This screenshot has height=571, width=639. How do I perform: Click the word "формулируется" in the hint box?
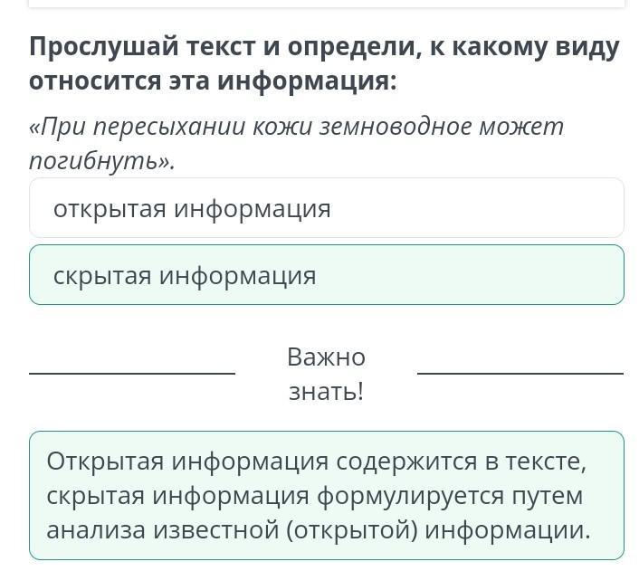click(411, 497)
